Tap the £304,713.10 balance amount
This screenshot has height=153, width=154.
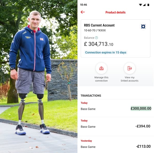pyautogui.click(x=99, y=44)
